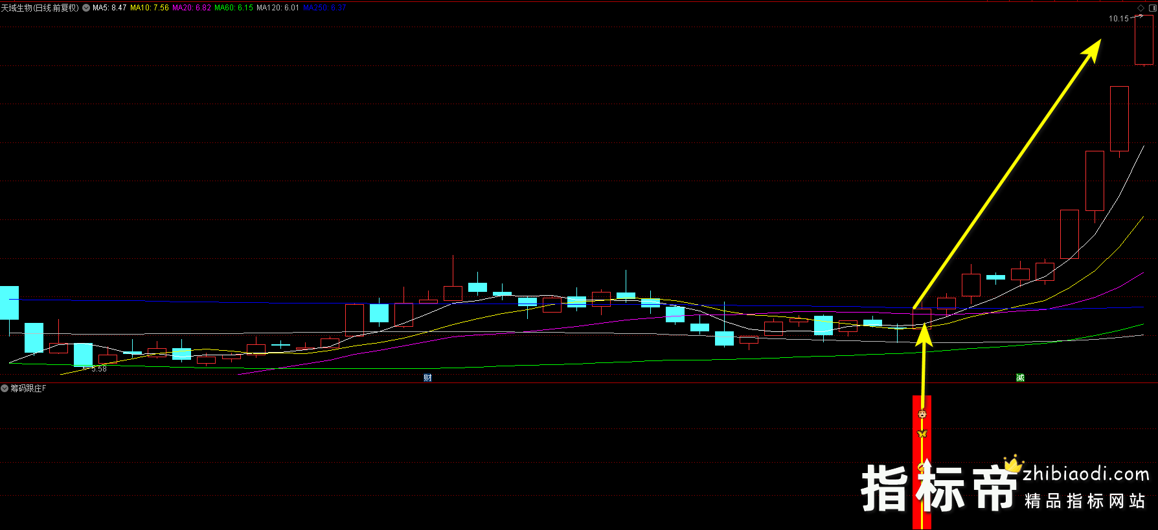
Task: Click the blue 财 marker icon
Action: click(x=427, y=378)
